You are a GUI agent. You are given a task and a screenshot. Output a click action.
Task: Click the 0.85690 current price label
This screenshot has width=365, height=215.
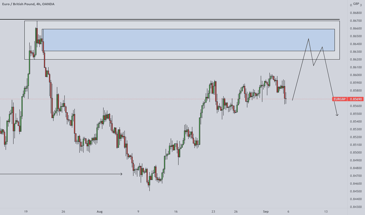point(356,99)
